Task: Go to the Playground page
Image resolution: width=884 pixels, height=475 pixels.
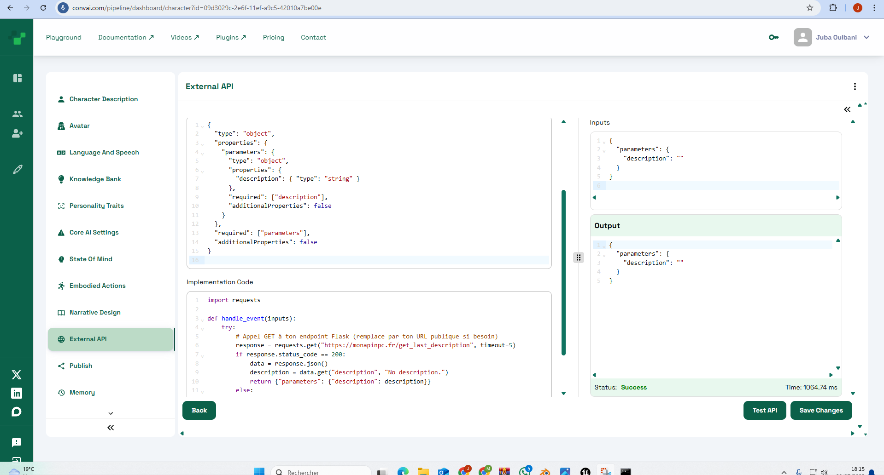Action: click(64, 37)
